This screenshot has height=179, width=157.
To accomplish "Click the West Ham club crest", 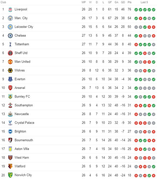I will [x=10, y=158].
